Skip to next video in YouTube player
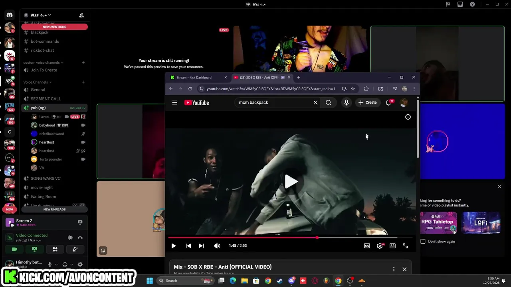Viewport: 511px width, 287px height. (201, 246)
